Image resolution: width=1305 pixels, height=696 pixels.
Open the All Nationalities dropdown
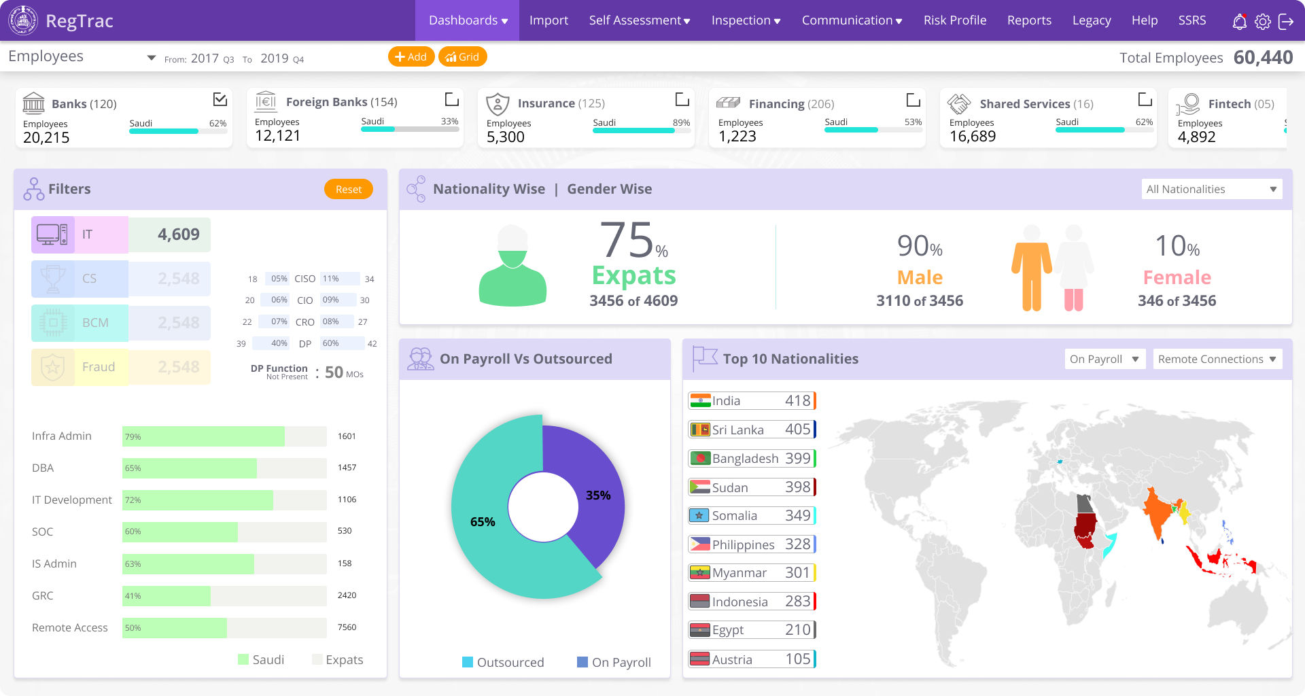(x=1211, y=189)
